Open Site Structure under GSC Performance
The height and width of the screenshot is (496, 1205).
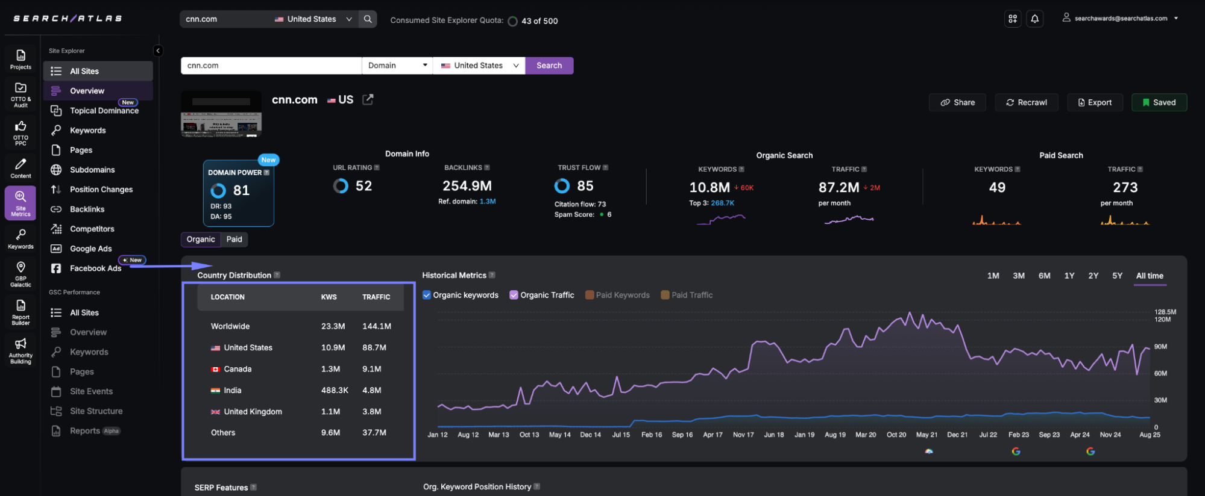tap(98, 411)
